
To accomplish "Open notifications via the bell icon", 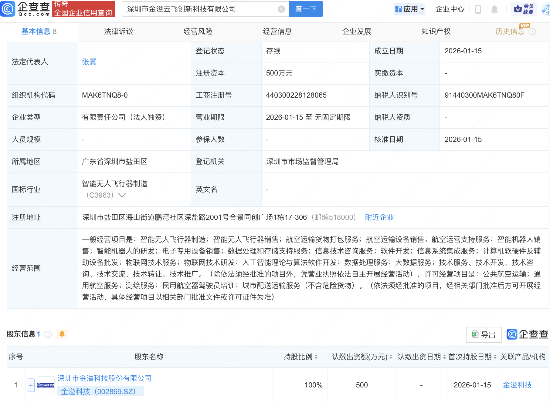I will pyautogui.click(x=494, y=9).
